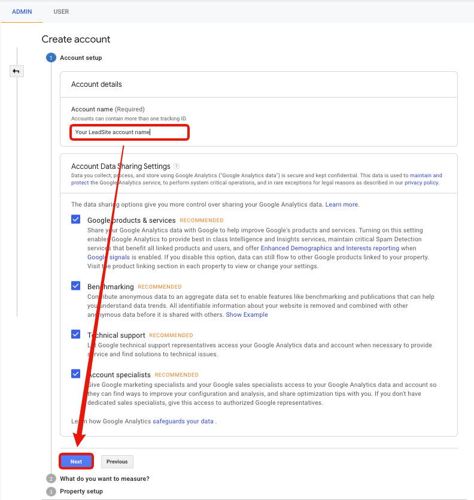The width and height of the screenshot is (474, 500).
Task: Disable the Technical support checkbox
Action: 76,335
